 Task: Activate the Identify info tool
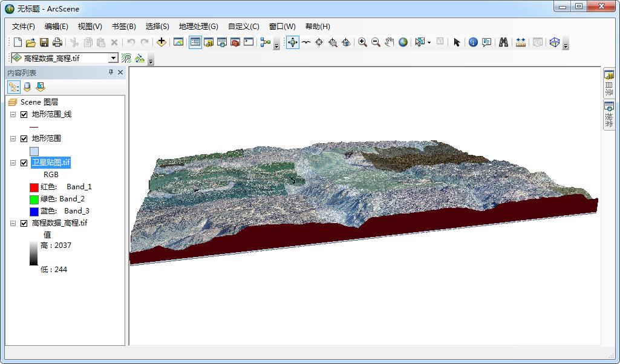pos(473,42)
